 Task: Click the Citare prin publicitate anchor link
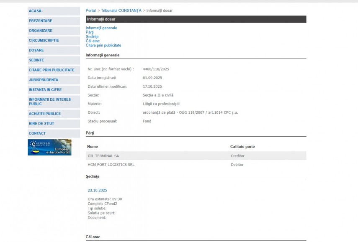coord(103,45)
